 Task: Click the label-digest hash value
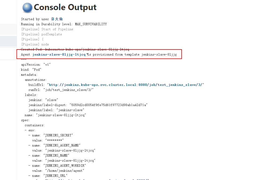(108, 105)
